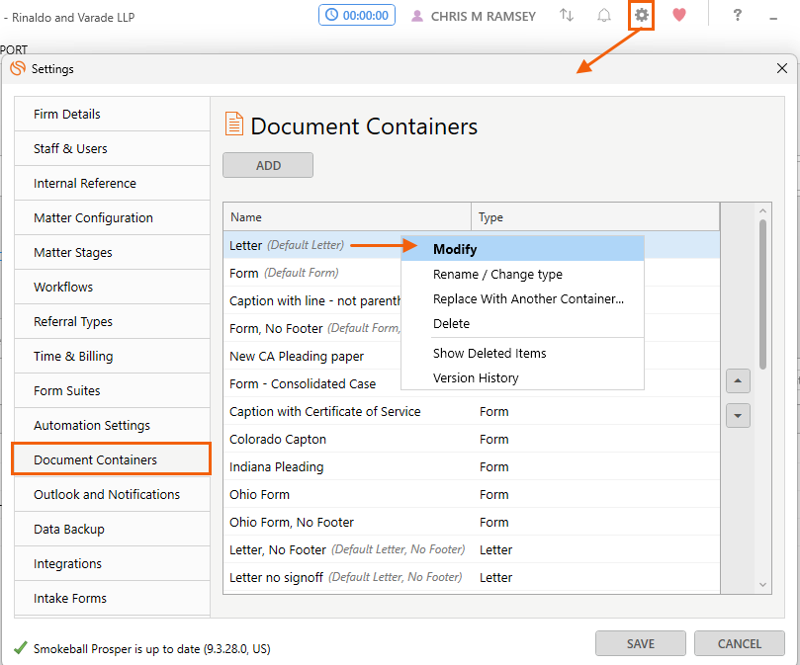
Task: Go to Internal Reference settings
Action: tap(113, 184)
